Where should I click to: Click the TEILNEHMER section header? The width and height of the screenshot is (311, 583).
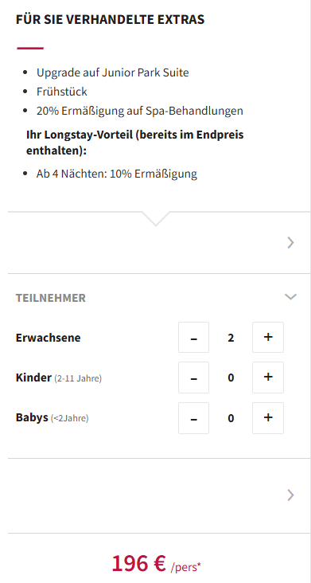50,298
